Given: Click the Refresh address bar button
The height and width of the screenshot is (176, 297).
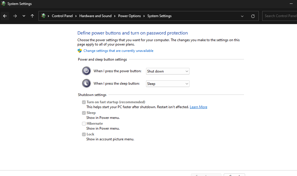Looking at the screenshot, I should [253, 16].
